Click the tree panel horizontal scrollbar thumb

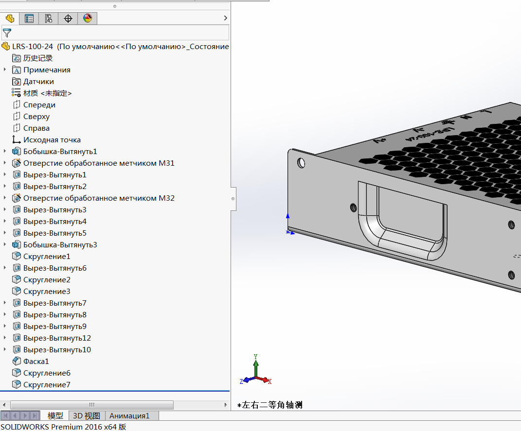[91, 405]
